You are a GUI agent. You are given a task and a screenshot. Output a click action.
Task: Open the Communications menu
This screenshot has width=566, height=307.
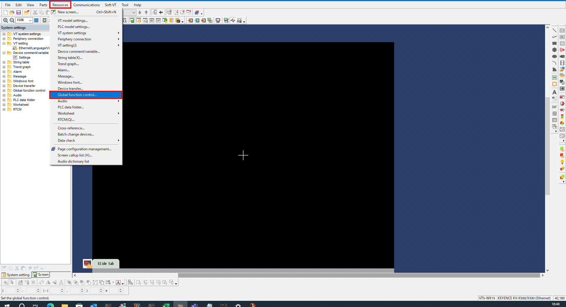86,5
